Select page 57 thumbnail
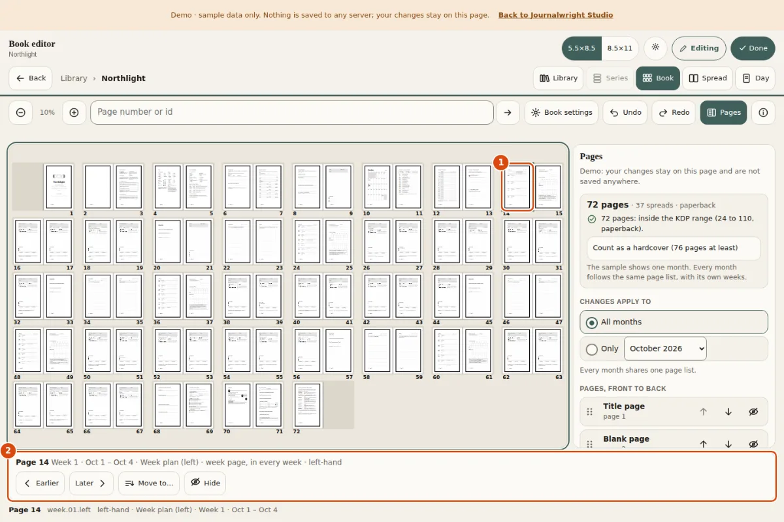This screenshot has height=522, width=784. 338,350
